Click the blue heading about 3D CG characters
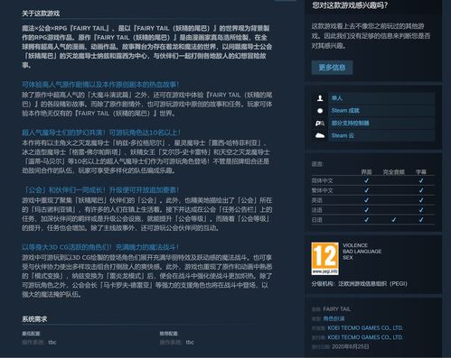451x358 pixels. coord(100,247)
